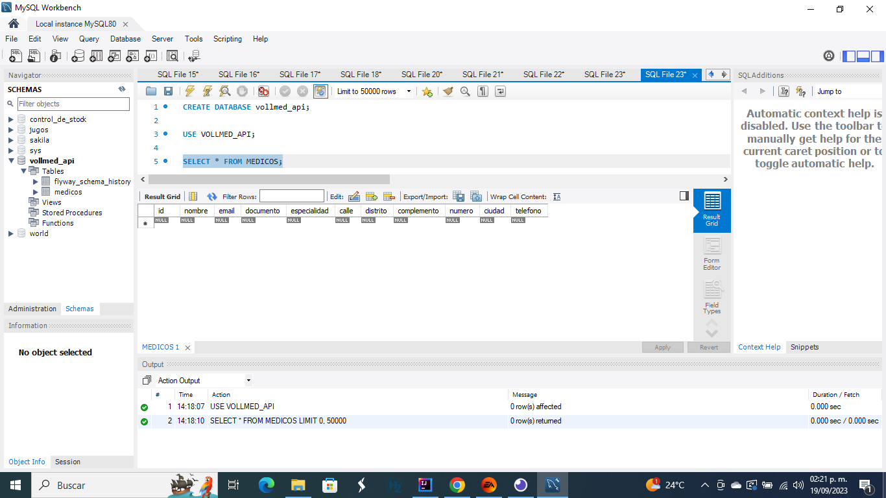Collapse the vollmed_api schema
Screen dimensions: 886x498
(x=11, y=161)
